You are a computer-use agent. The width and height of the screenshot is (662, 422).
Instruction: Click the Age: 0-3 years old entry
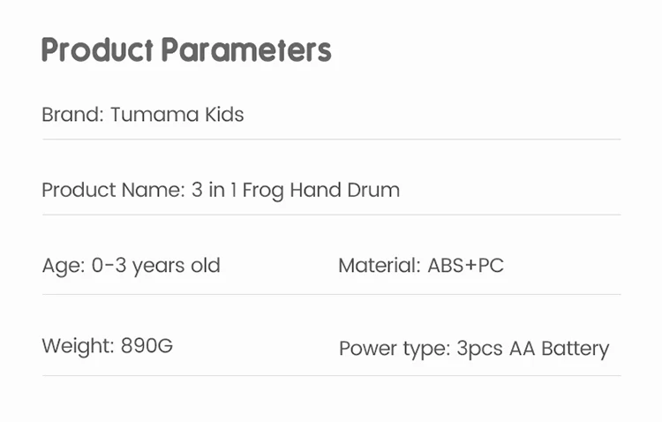click(x=131, y=266)
